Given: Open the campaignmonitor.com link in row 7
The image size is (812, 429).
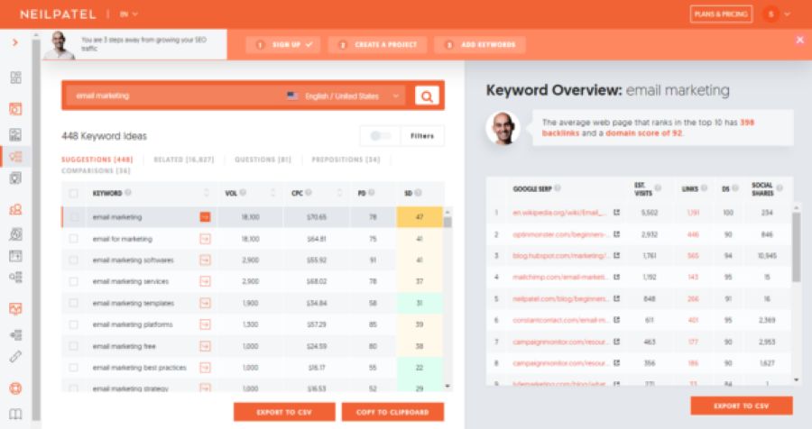Looking at the screenshot, I should [560, 342].
